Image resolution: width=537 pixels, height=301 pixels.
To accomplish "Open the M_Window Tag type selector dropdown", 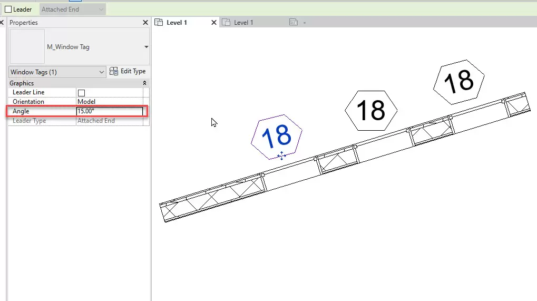I will pyautogui.click(x=146, y=47).
